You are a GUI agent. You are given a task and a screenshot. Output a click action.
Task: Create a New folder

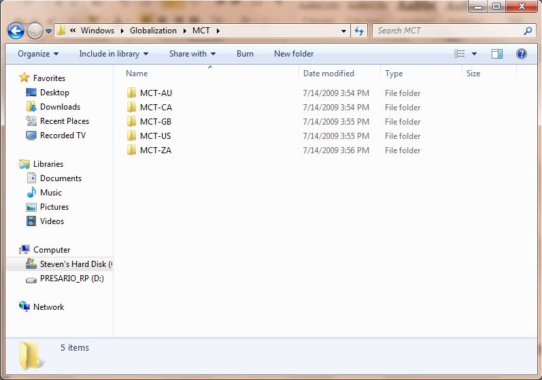[294, 54]
